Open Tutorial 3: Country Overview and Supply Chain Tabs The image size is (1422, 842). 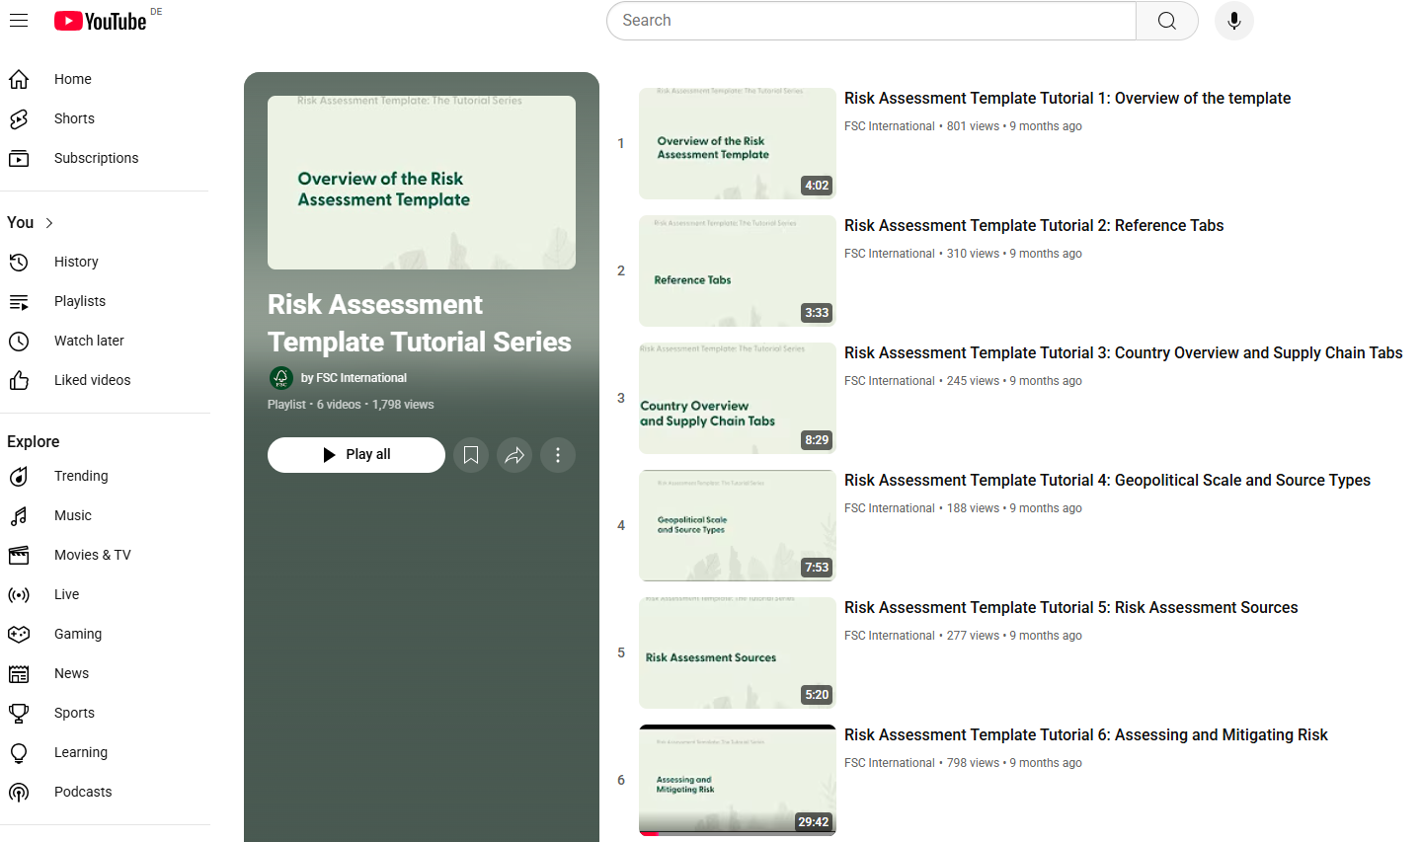1124,353
